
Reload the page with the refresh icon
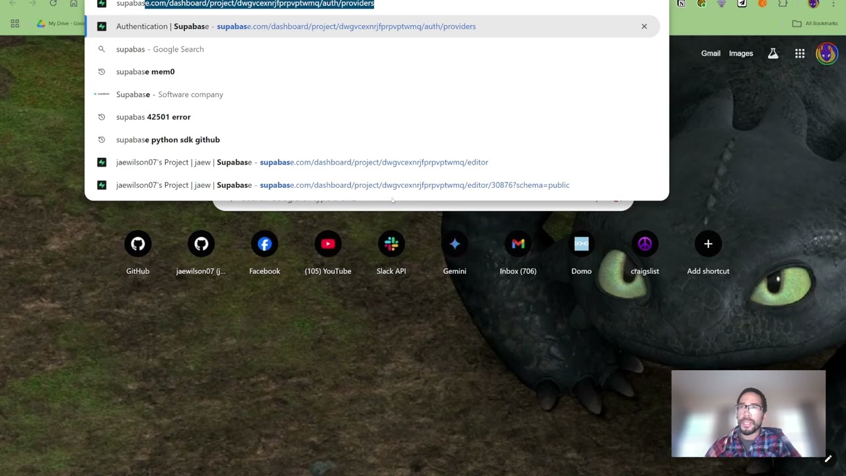tap(53, 3)
